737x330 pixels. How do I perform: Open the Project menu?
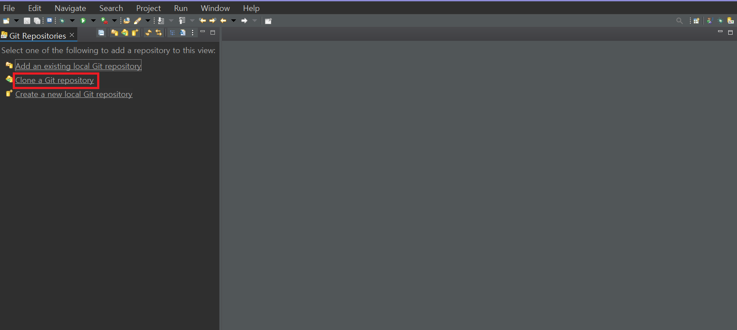tap(149, 8)
